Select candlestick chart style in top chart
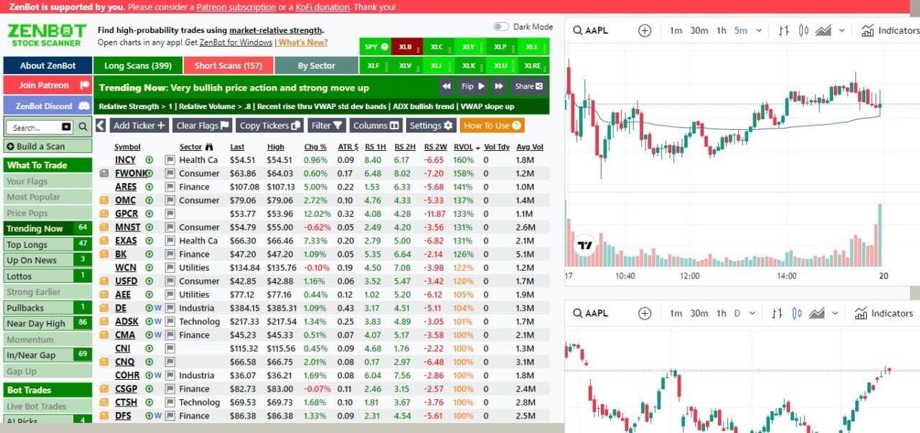 [x=804, y=31]
